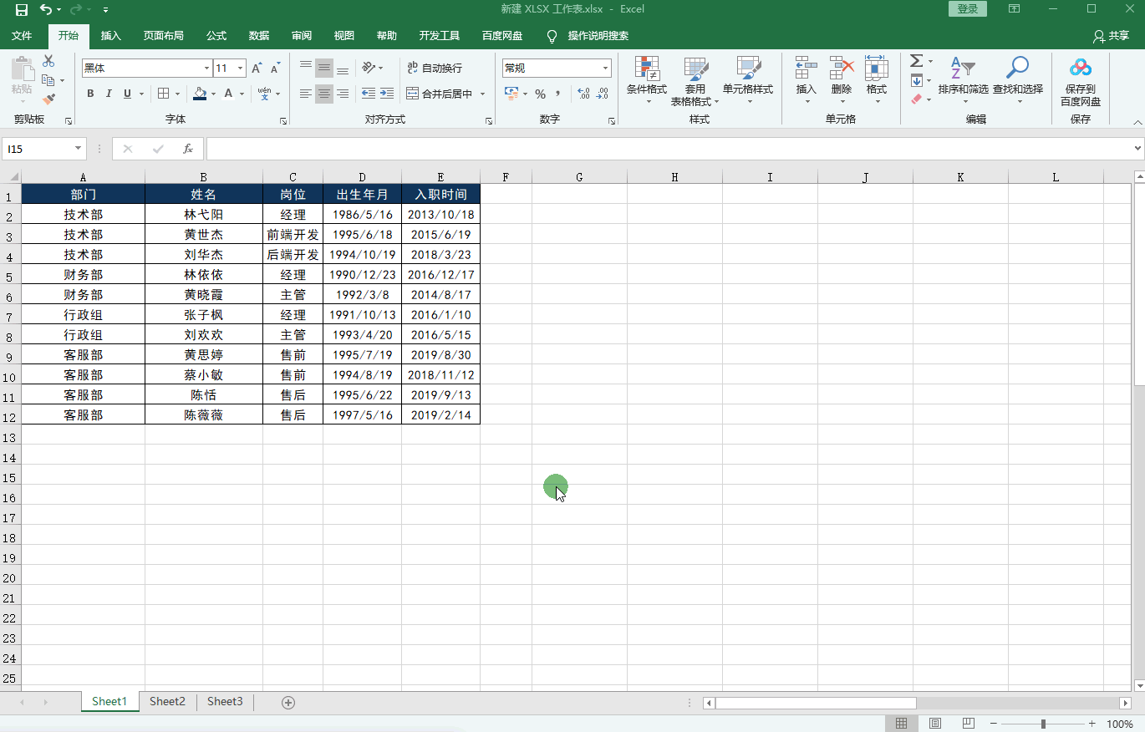
Task: Expand the font size dropdown
Action: pos(241,69)
